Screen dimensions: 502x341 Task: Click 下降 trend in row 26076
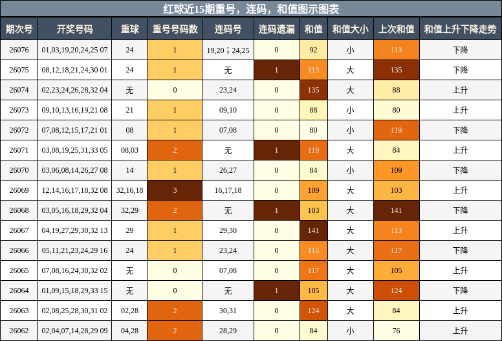pos(461,50)
